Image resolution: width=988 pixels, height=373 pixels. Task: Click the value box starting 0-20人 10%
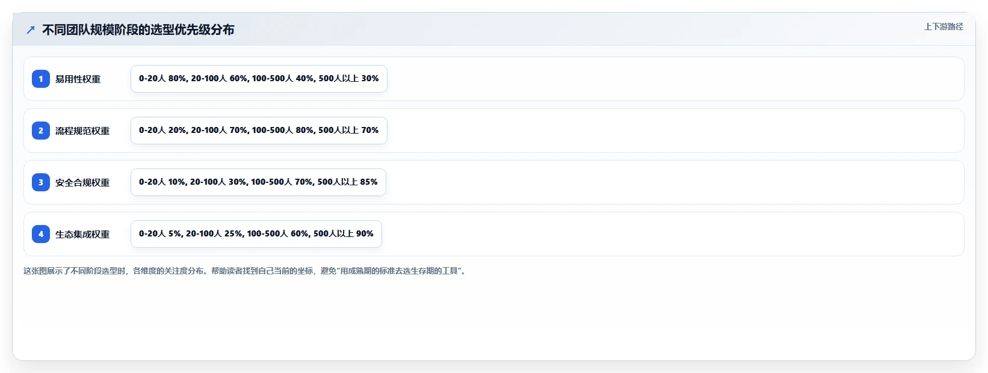coord(258,182)
